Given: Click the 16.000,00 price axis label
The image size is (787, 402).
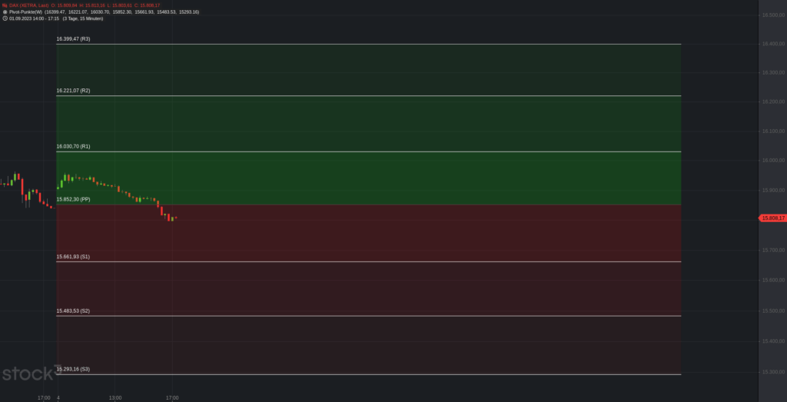Looking at the screenshot, I should click(770, 161).
